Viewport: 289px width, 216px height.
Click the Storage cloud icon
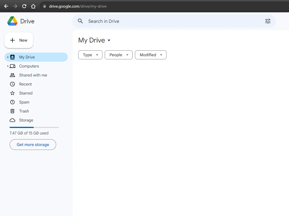[12, 120]
